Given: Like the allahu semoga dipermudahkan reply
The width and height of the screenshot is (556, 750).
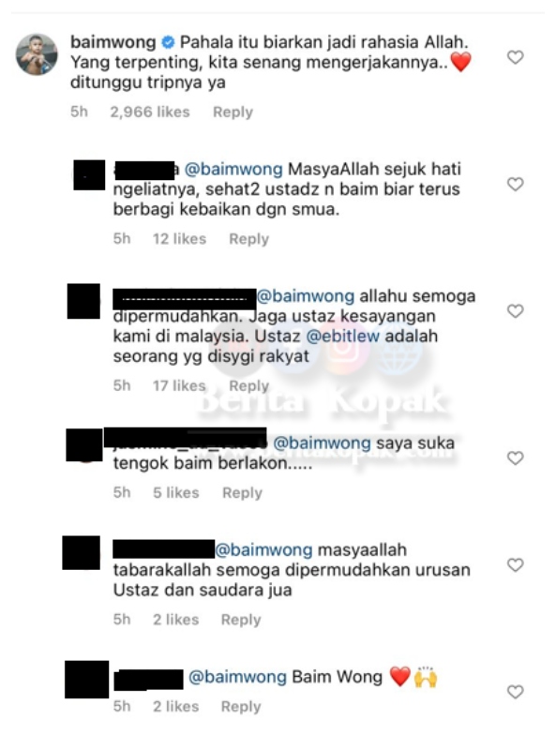Looking at the screenshot, I should tap(515, 311).
